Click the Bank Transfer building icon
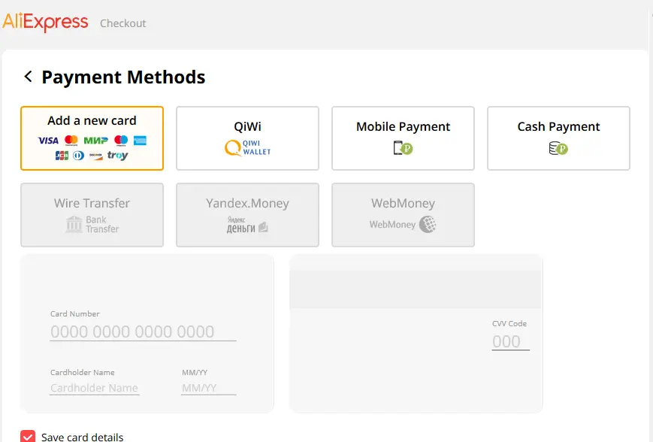Viewport: 653px width, 442px height. point(74,224)
